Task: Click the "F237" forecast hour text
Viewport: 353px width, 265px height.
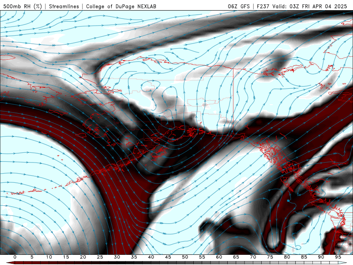Action: pyautogui.click(x=263, y=6)
